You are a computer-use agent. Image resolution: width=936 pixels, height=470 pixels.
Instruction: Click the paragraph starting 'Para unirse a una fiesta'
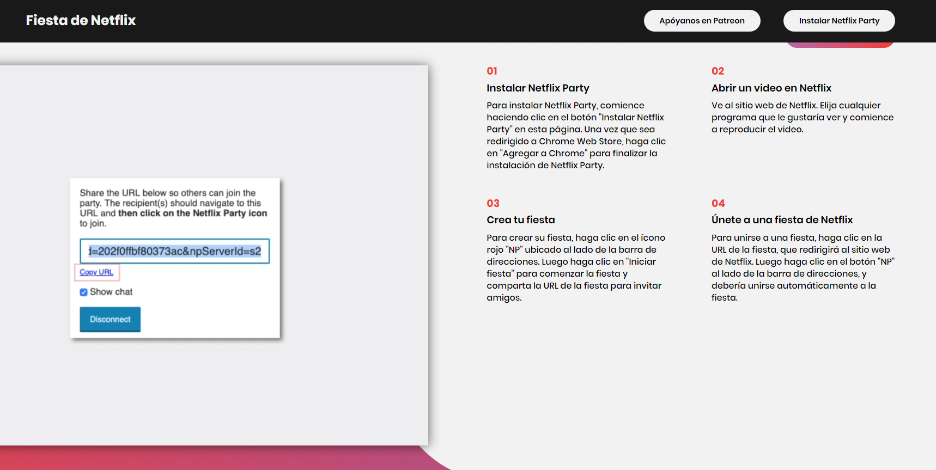coord(803,267)
